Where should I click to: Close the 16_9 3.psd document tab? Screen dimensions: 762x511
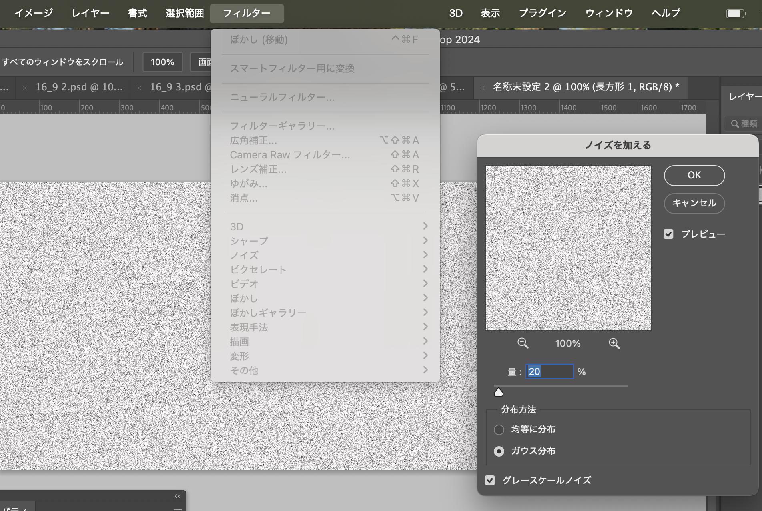click(x=139, y=88)
